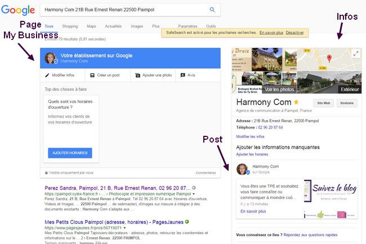Open the Images tab

coord(137,26)
